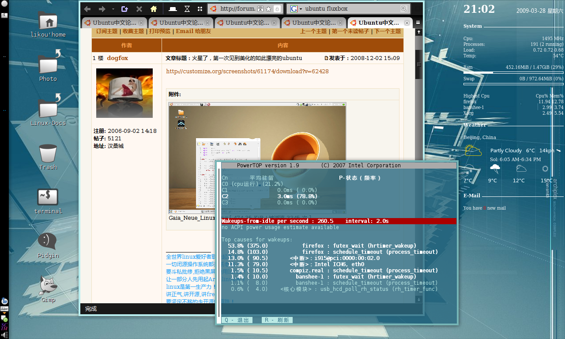565x339 pixels.
Task: Click the 作者 column header
Action: (127, 45)
